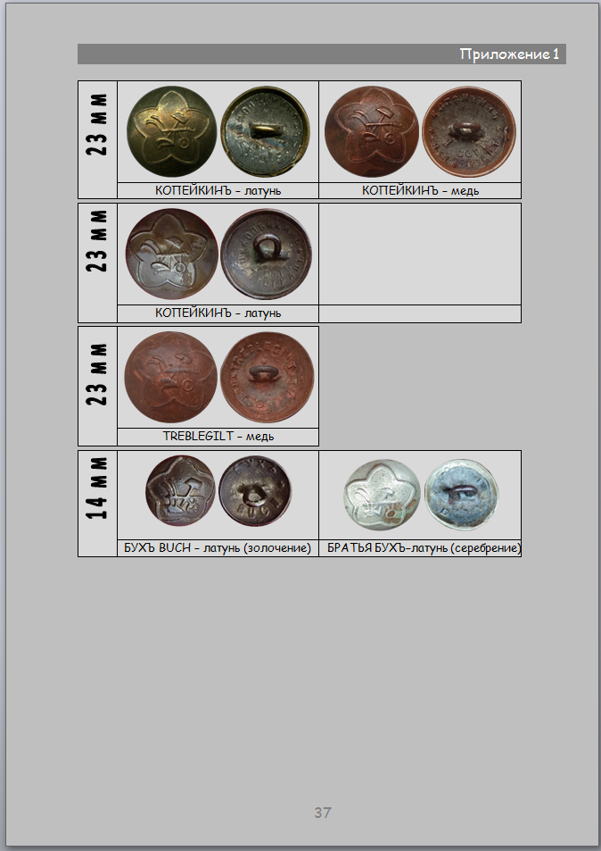Select the copper КОПЕЙКИНЪ button front image
Viewport: 601px width, 851px height.
click(x=371, y=132)
